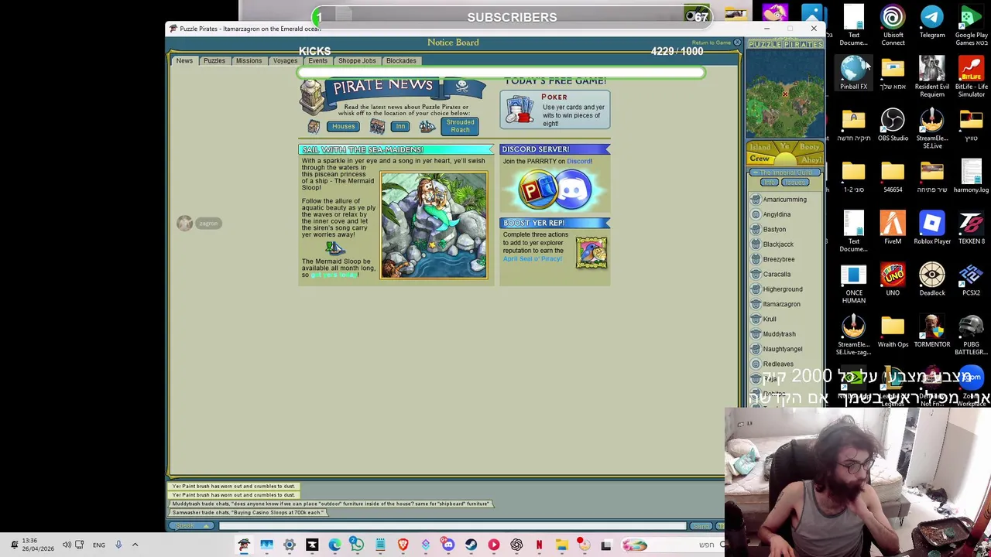
Task: Click the crew Issues button
Action: (x=794, y=183)
